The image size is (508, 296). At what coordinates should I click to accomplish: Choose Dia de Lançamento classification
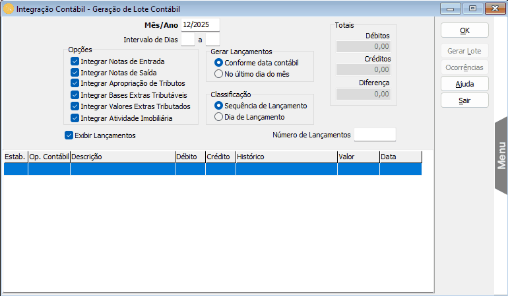pos(218,117)
